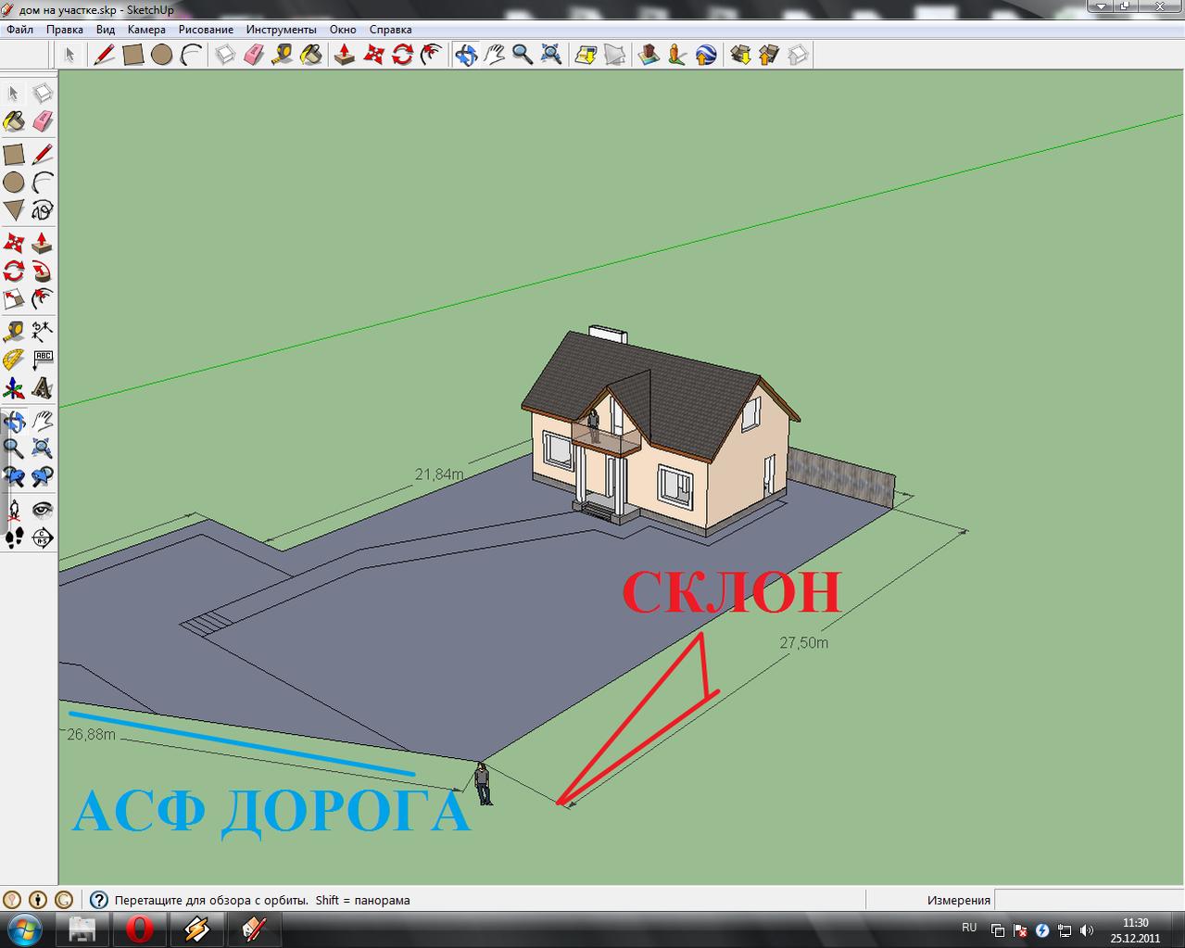1185x948 pixels.
Task: Click the status bar help question-mark button
Action: pos(98,900)
